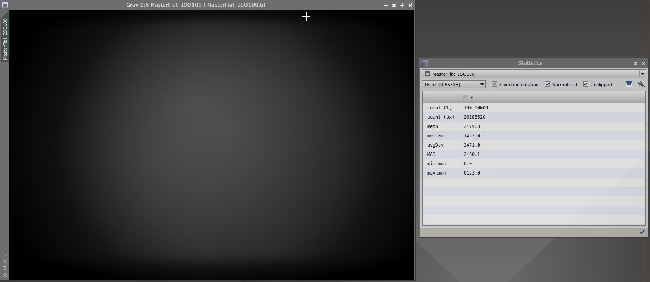This screenshot has width=650, height=282.
Task: Click the Statistics window title text
Action: coord(530,63)
